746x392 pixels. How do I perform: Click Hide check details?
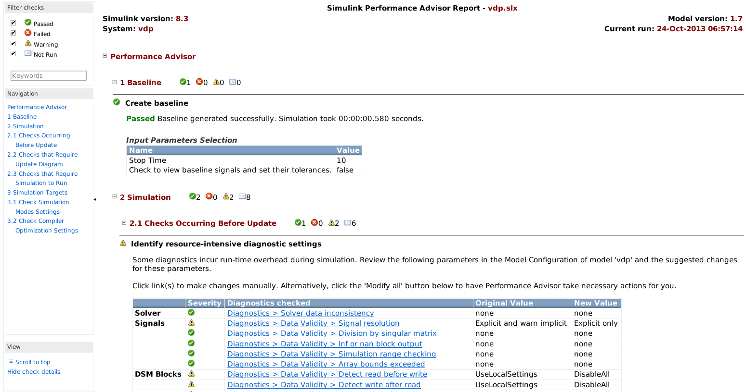tap(34, 372)
